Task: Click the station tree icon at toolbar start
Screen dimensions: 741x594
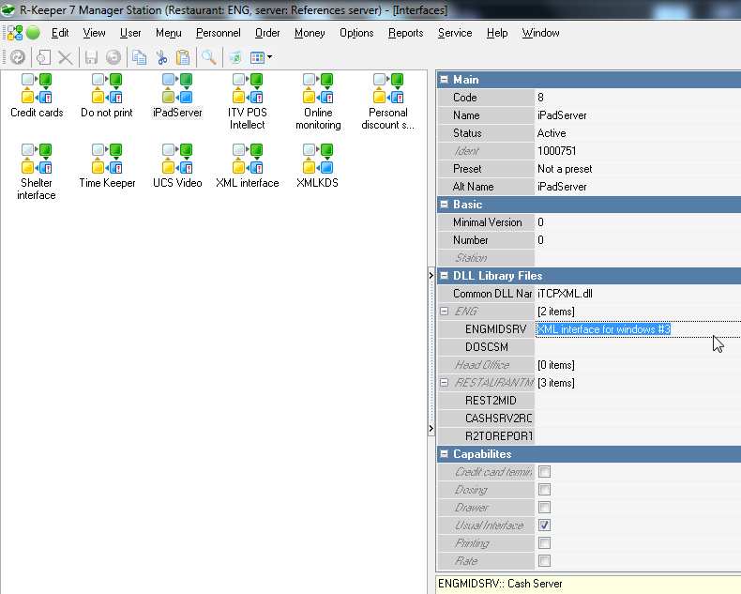Action: pyautogui.click(x=15, y=33)
